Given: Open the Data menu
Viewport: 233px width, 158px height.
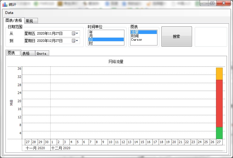Looking at the screenshot, I should point(9,13).
